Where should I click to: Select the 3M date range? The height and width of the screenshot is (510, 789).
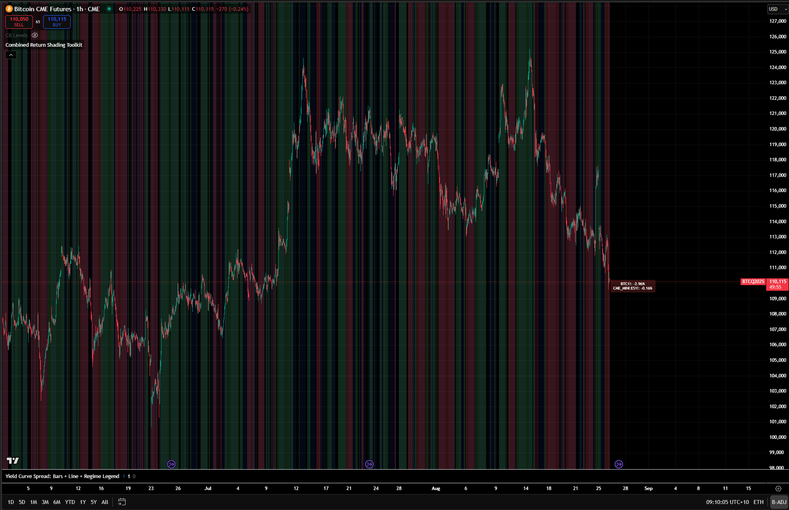pos(45,502)
